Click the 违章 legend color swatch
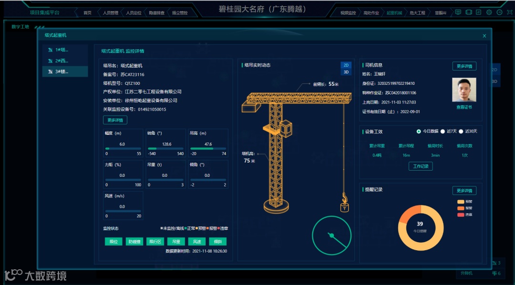The width and height of the screenshot is (515, 285). 461,215
